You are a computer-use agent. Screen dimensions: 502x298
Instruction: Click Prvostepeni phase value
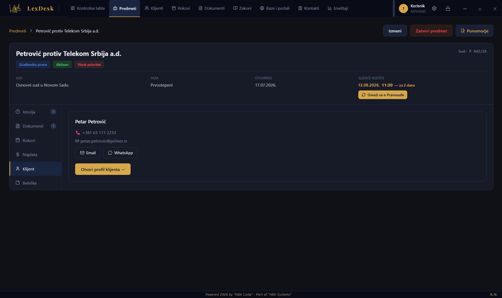(162, 85)
